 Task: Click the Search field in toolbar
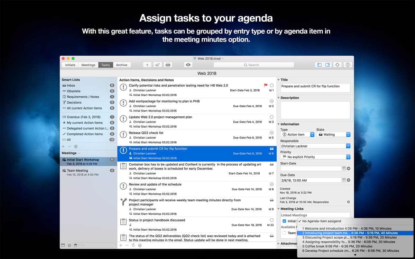[253, 65]
